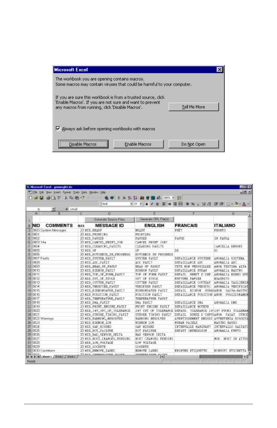The image size is (277, 428).
Task: Toggle underline formatting
Action: click(157, 204)
